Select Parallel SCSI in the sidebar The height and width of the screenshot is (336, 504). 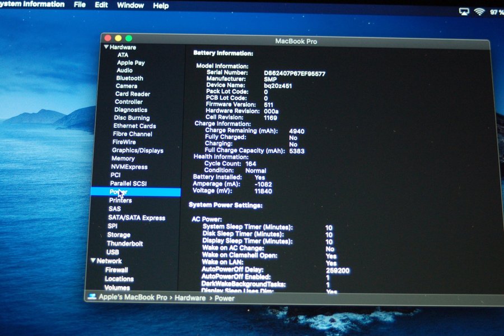[x=129, y=183]
